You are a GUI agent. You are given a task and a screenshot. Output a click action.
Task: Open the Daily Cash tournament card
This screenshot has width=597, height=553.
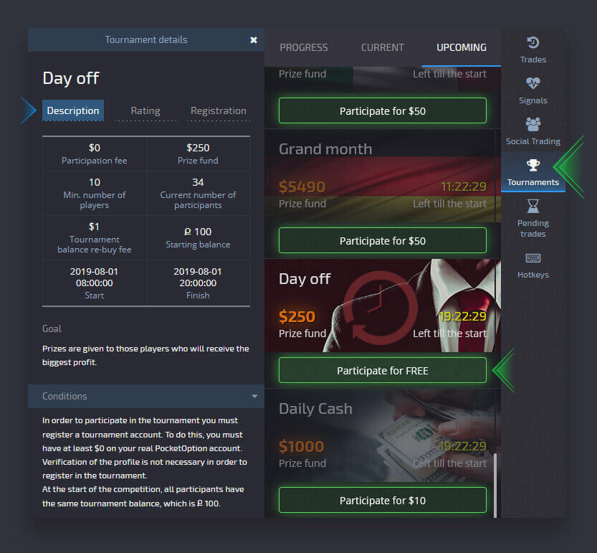(382, 435)
